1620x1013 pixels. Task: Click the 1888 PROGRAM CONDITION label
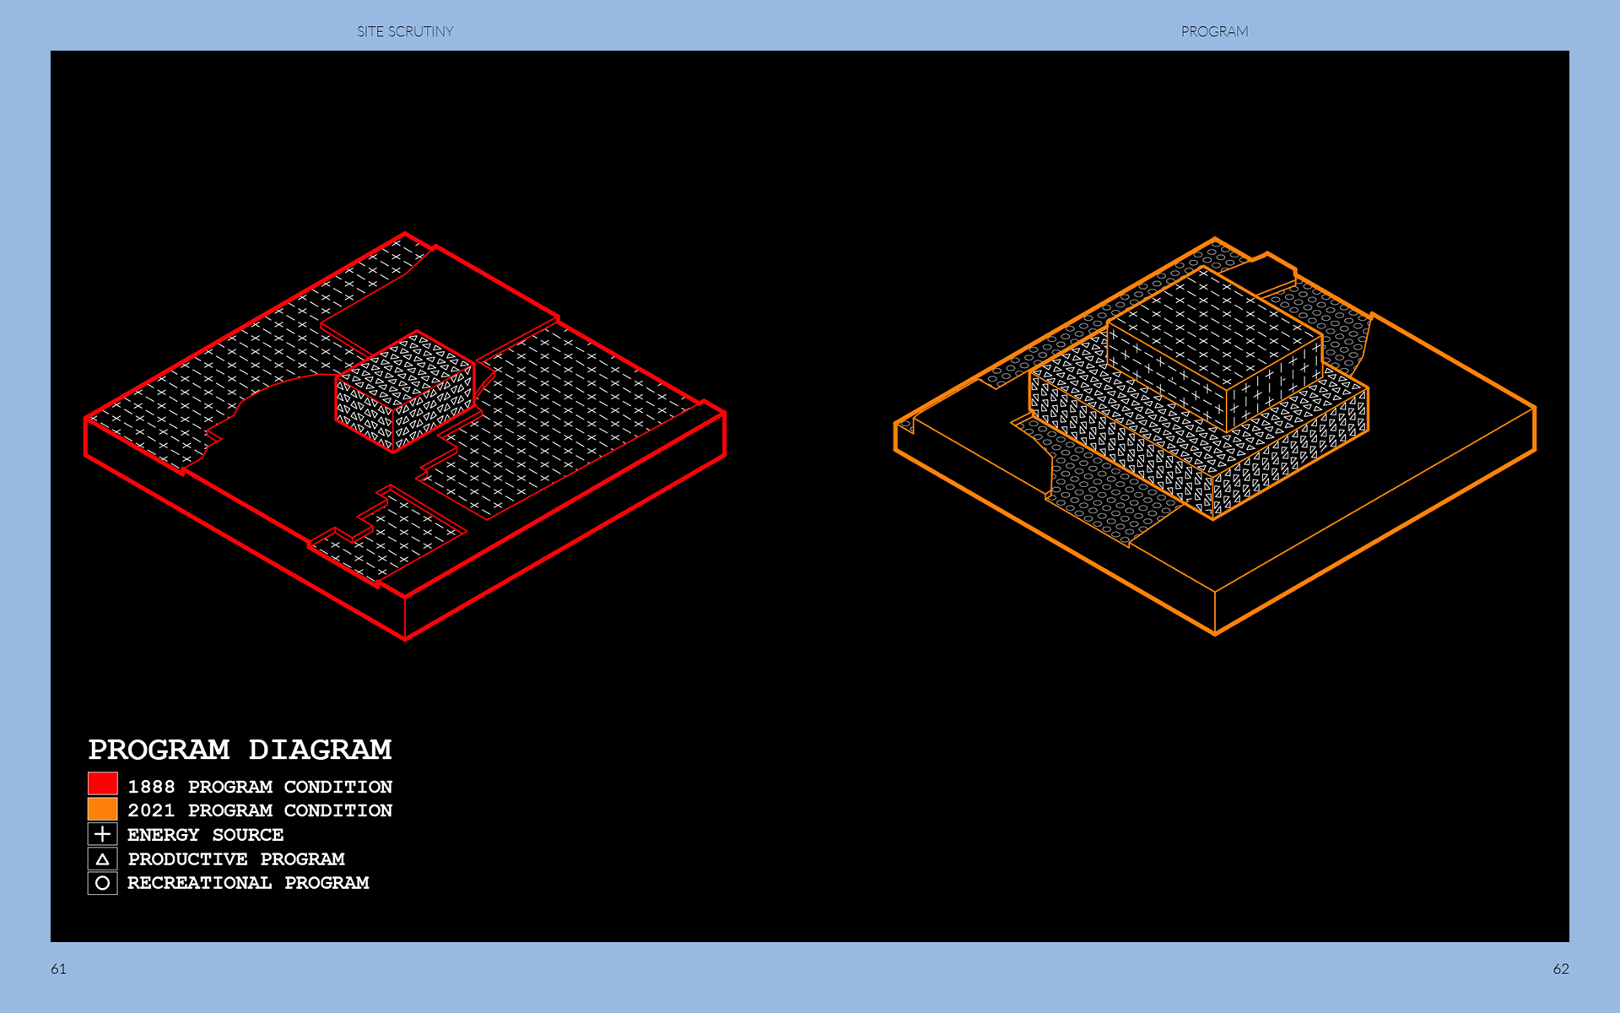point(260,787)
